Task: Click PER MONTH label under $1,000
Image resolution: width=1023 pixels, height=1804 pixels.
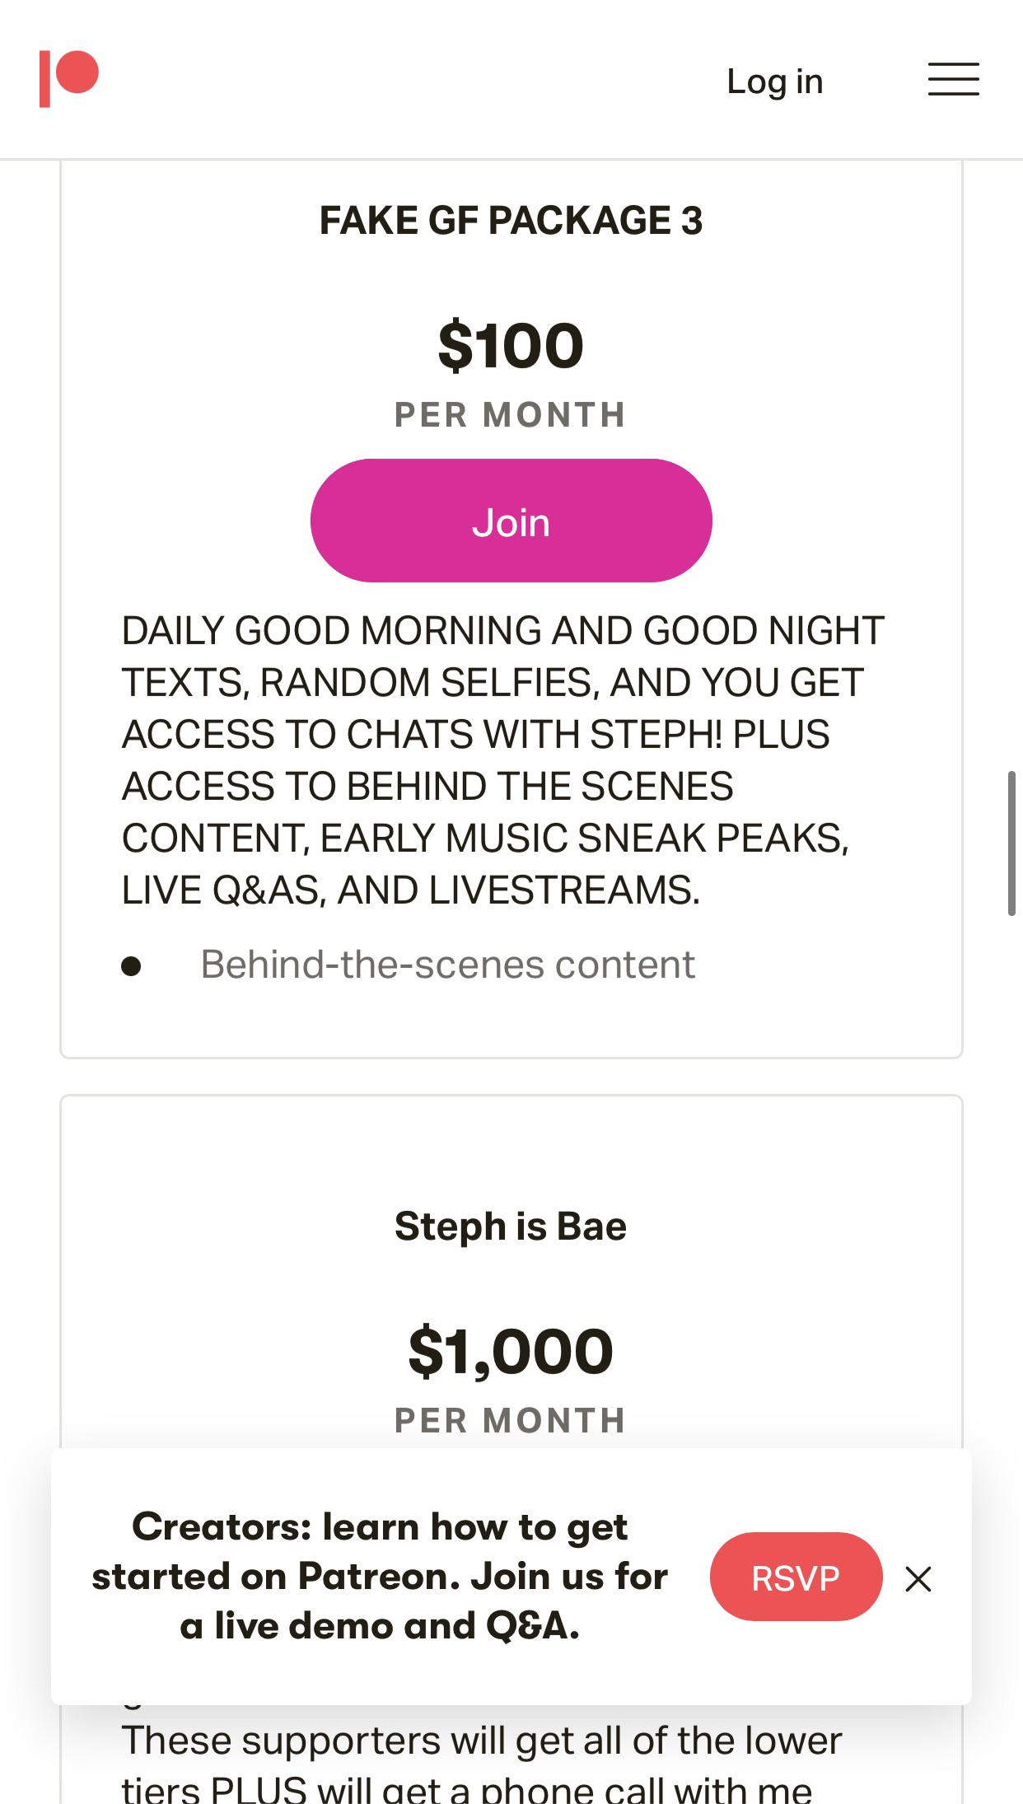Action: coord(511,1420)
